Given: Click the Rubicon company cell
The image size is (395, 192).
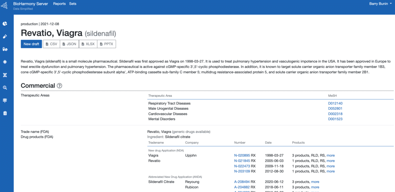Looking at the screenshot, I should [191, 187].
